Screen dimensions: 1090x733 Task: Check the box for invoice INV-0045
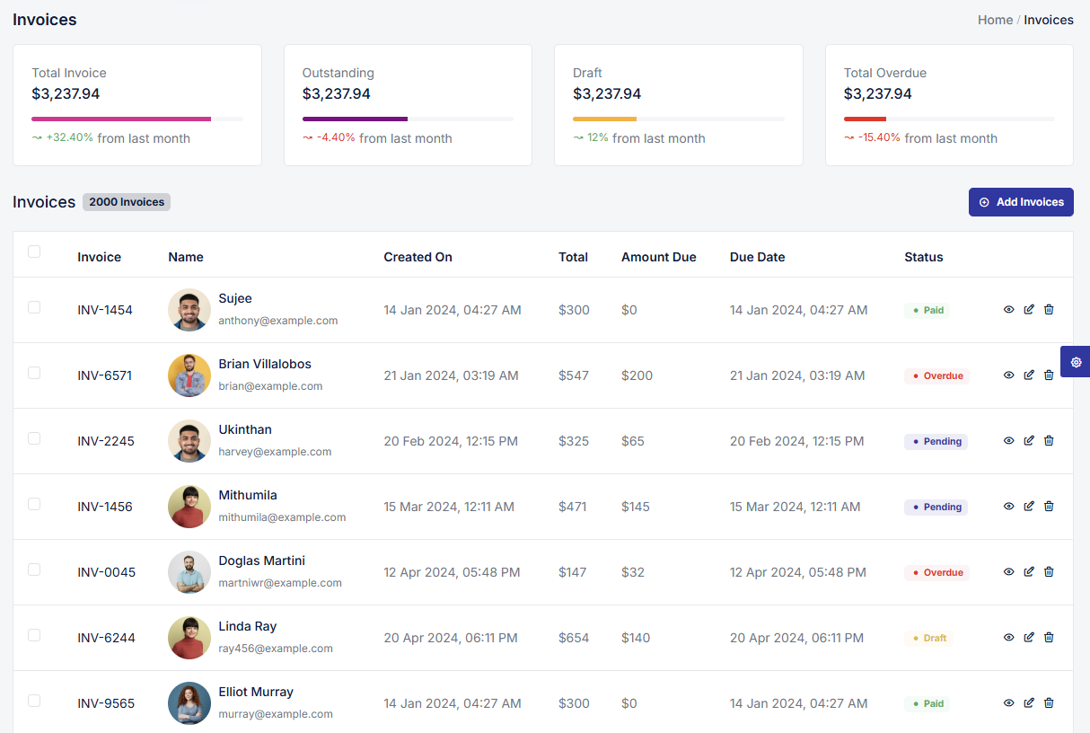point(34,570)
